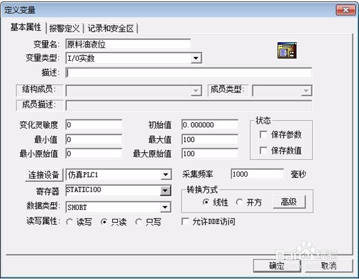
Task: Click the 成员描述 field
Action: 189,106
